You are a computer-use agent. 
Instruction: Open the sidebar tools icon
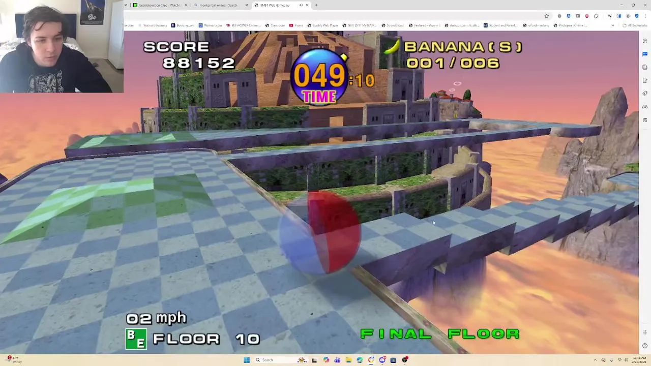(645, 120)
